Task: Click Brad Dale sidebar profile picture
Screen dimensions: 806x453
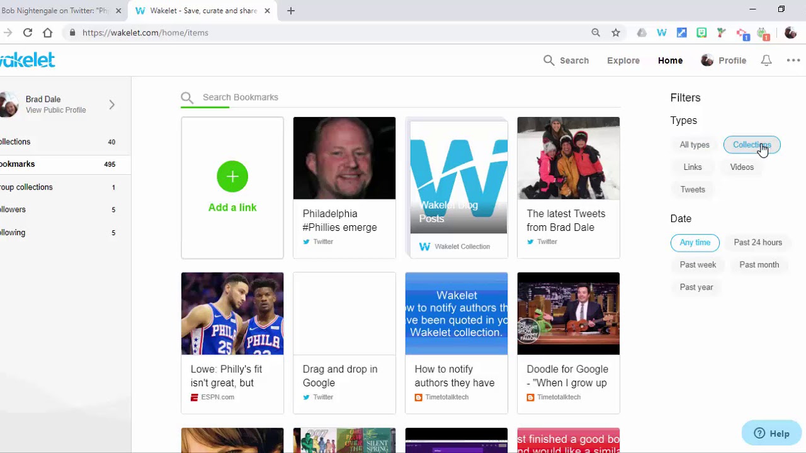Action: point(9,104)
